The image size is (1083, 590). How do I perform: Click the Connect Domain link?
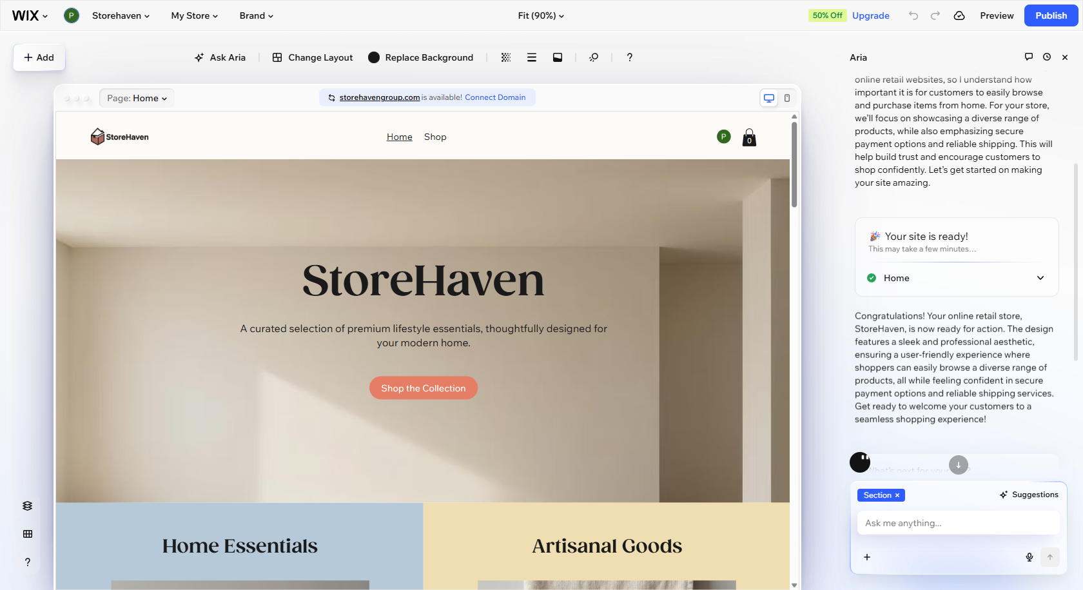495,97
